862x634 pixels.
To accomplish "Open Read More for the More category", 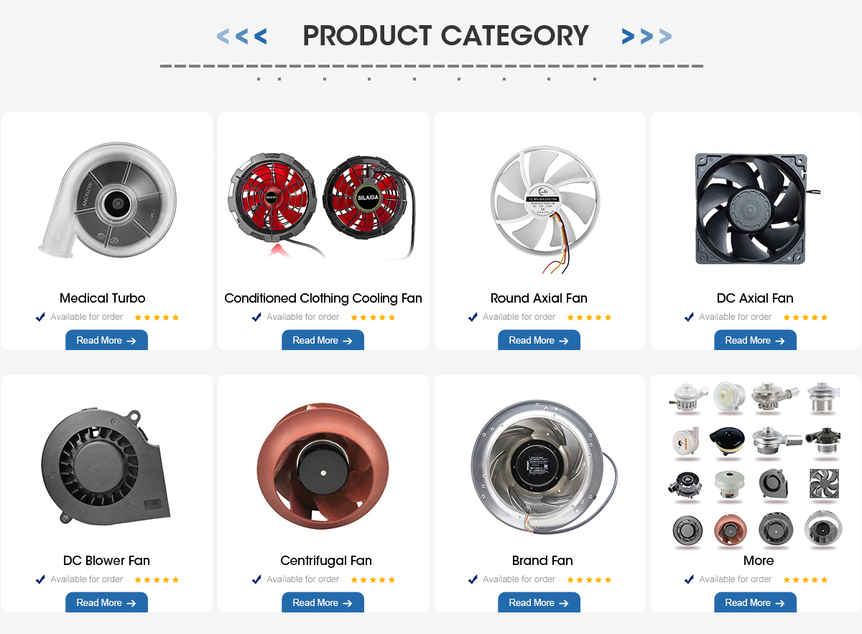I will [755, 602].
